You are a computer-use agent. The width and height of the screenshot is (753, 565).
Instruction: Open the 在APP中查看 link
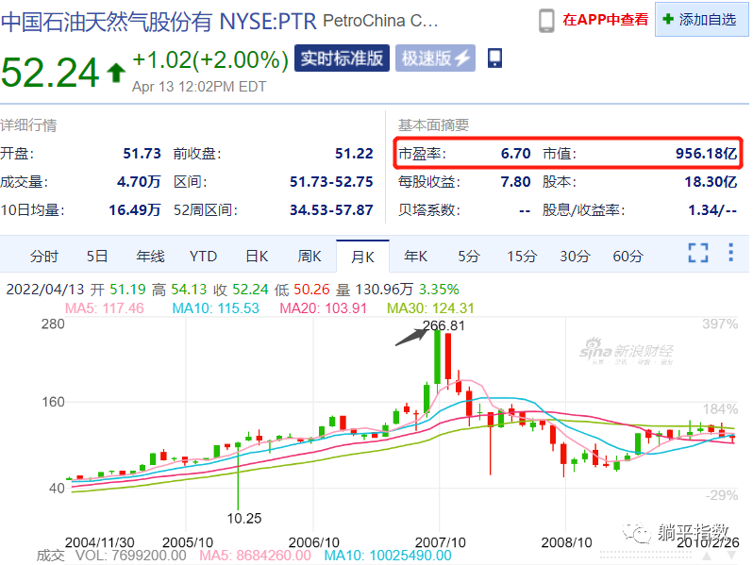pyautogui.click(x=605, y=20)
